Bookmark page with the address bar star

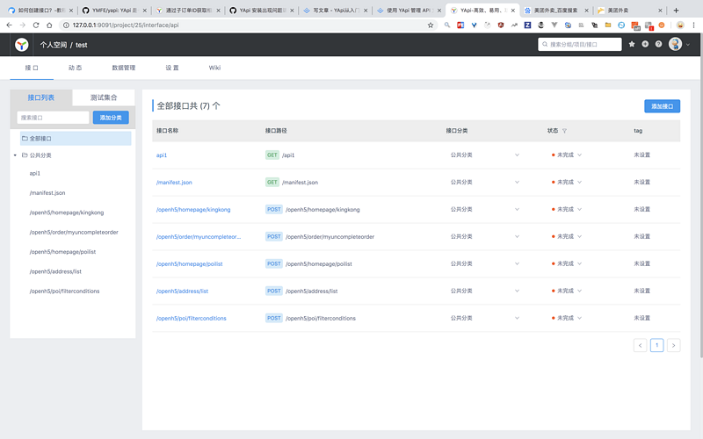coord(431,25)
